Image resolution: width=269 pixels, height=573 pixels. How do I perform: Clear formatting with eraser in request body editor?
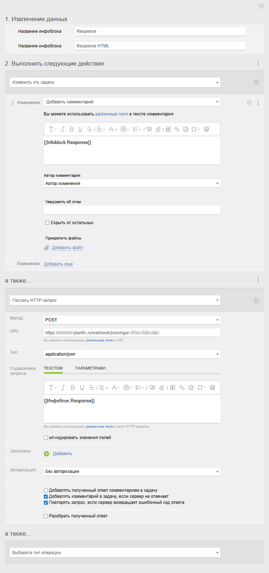161,388
